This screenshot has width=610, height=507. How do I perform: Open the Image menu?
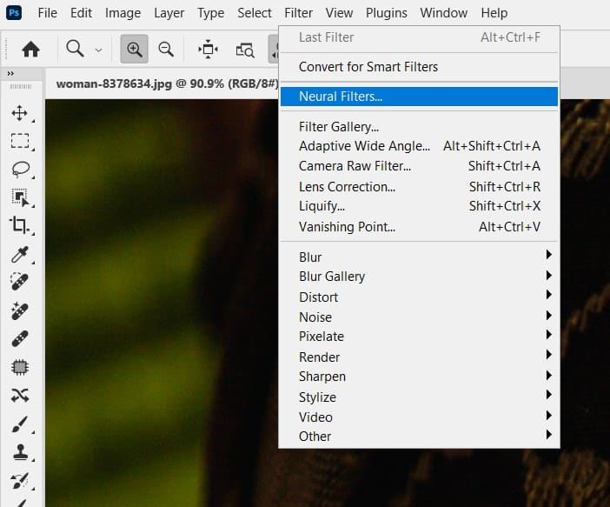123,13
